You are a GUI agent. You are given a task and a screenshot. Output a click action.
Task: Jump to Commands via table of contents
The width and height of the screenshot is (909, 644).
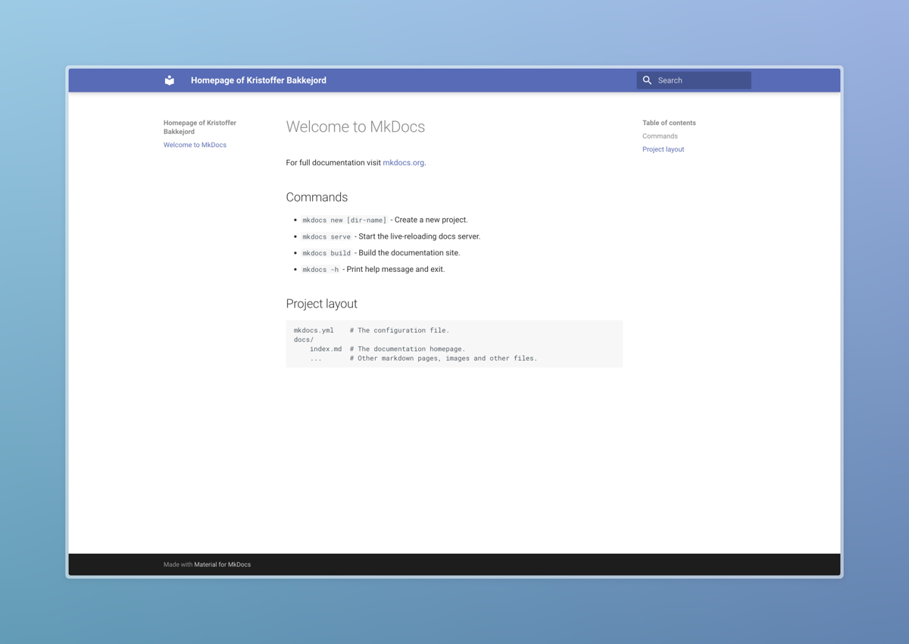point(660,136)
